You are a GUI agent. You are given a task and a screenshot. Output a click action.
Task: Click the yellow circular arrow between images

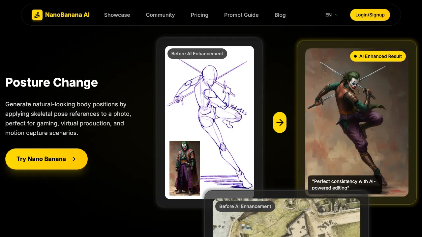(280, 122)
